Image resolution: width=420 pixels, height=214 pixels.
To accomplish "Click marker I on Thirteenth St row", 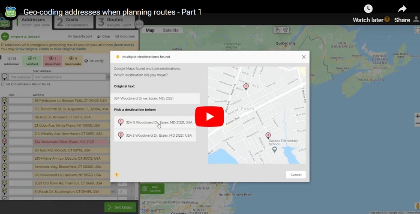I will click(x=4, y=108).
